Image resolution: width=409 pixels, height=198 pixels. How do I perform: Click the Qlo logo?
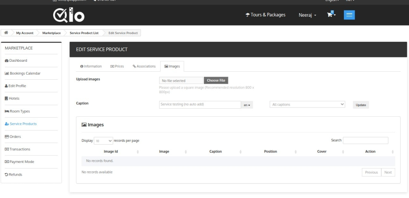[x=69, y=15]
